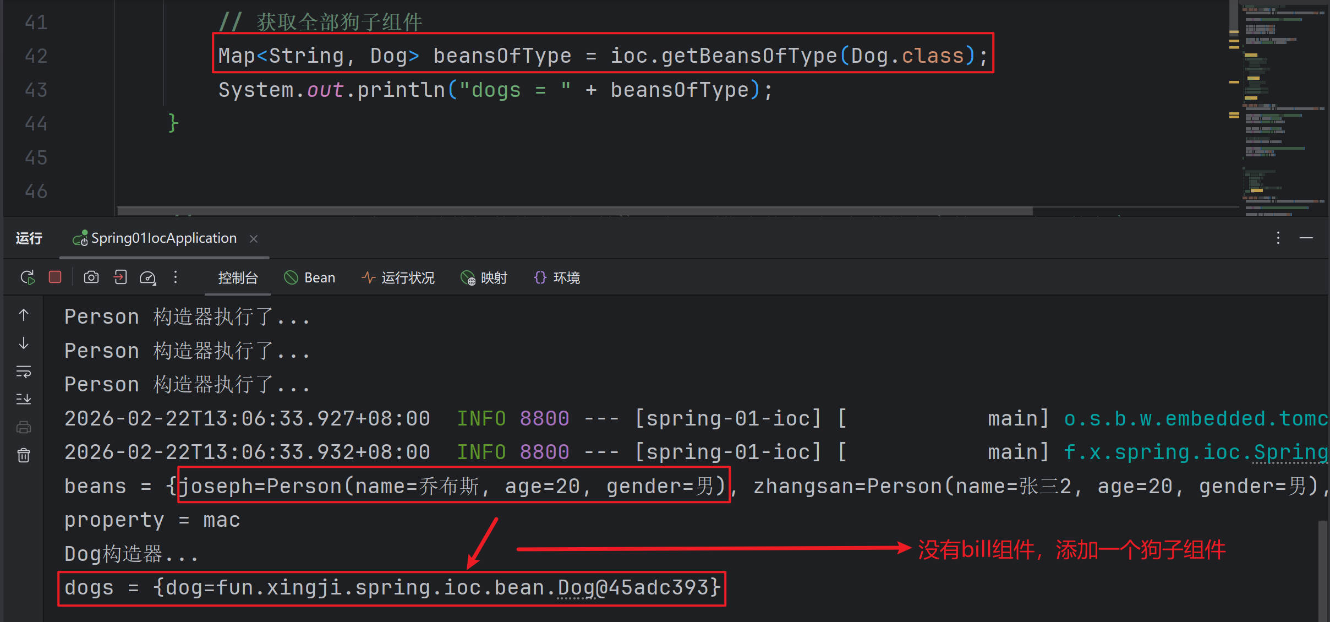
Task: Click the exit/redirect input icon
Action: (120, 277)
